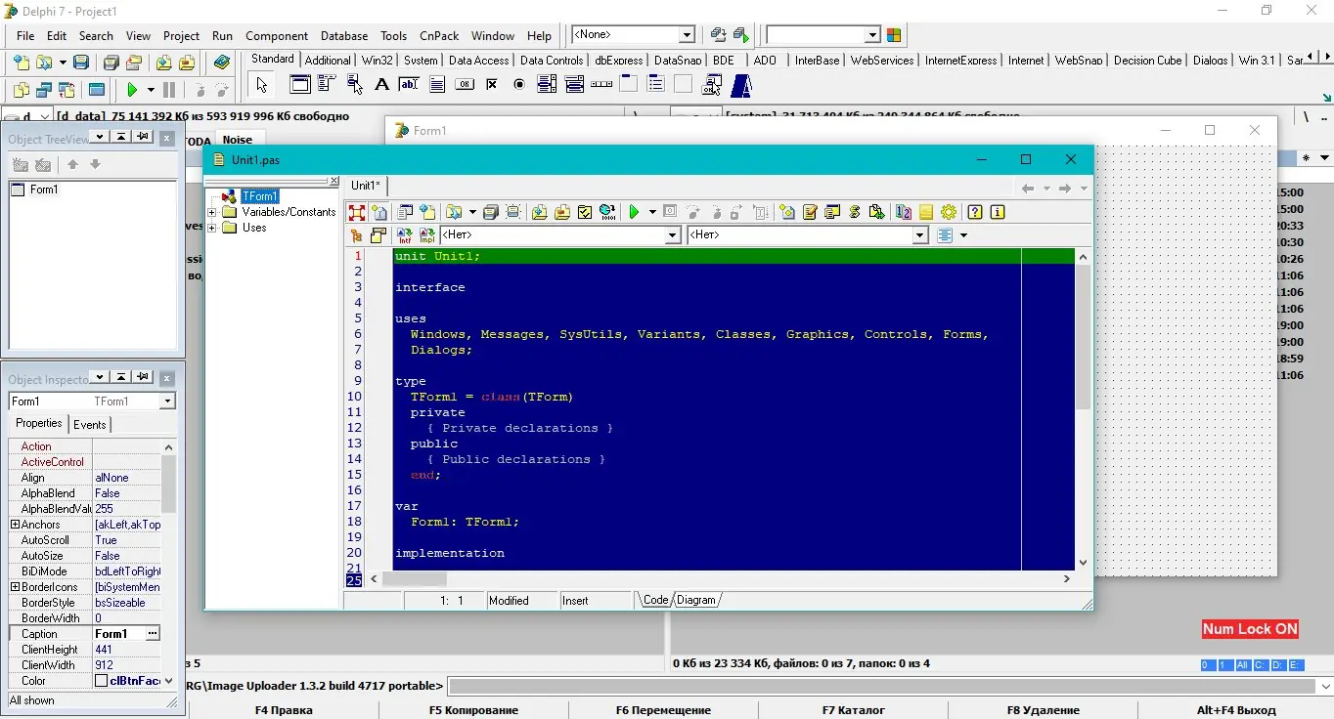Select the Memo component in palette

437,85
